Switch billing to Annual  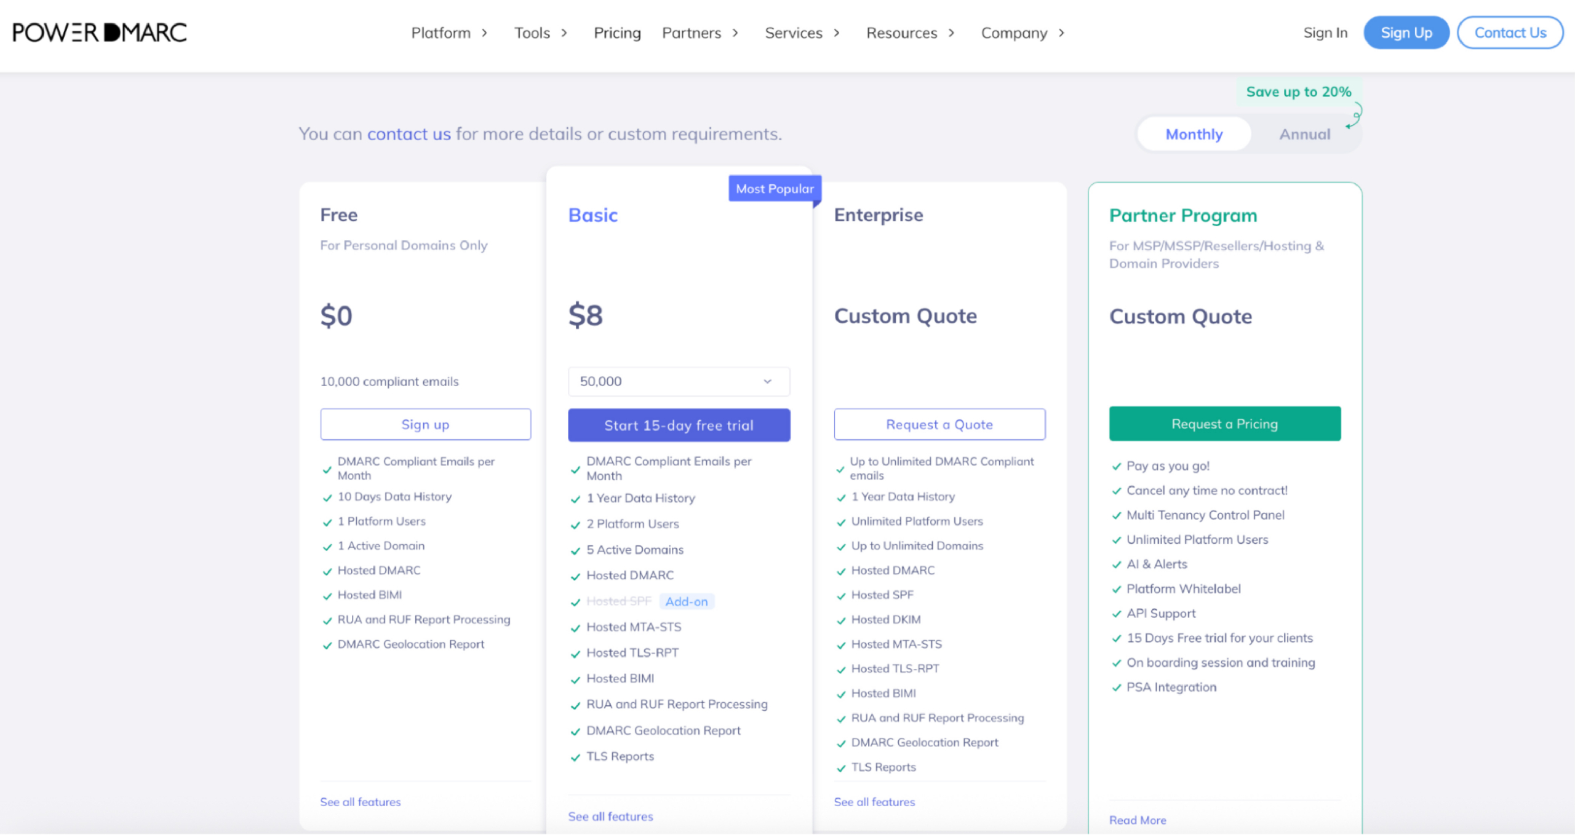(x=1304, y=134)
